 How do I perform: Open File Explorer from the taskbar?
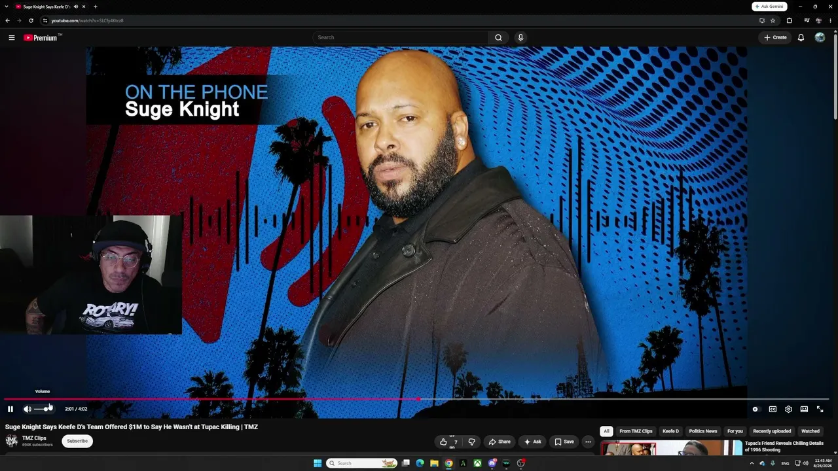(434, 463)
